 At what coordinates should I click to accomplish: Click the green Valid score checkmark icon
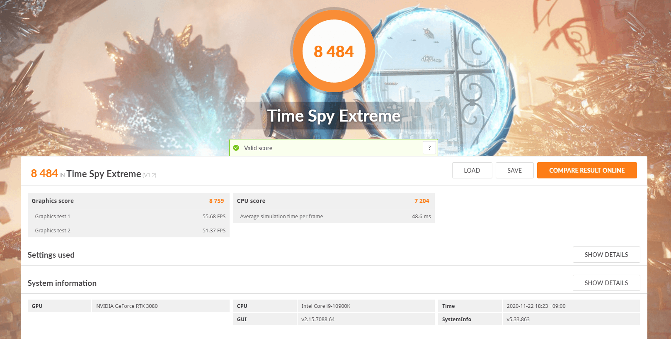click(236, 148)
